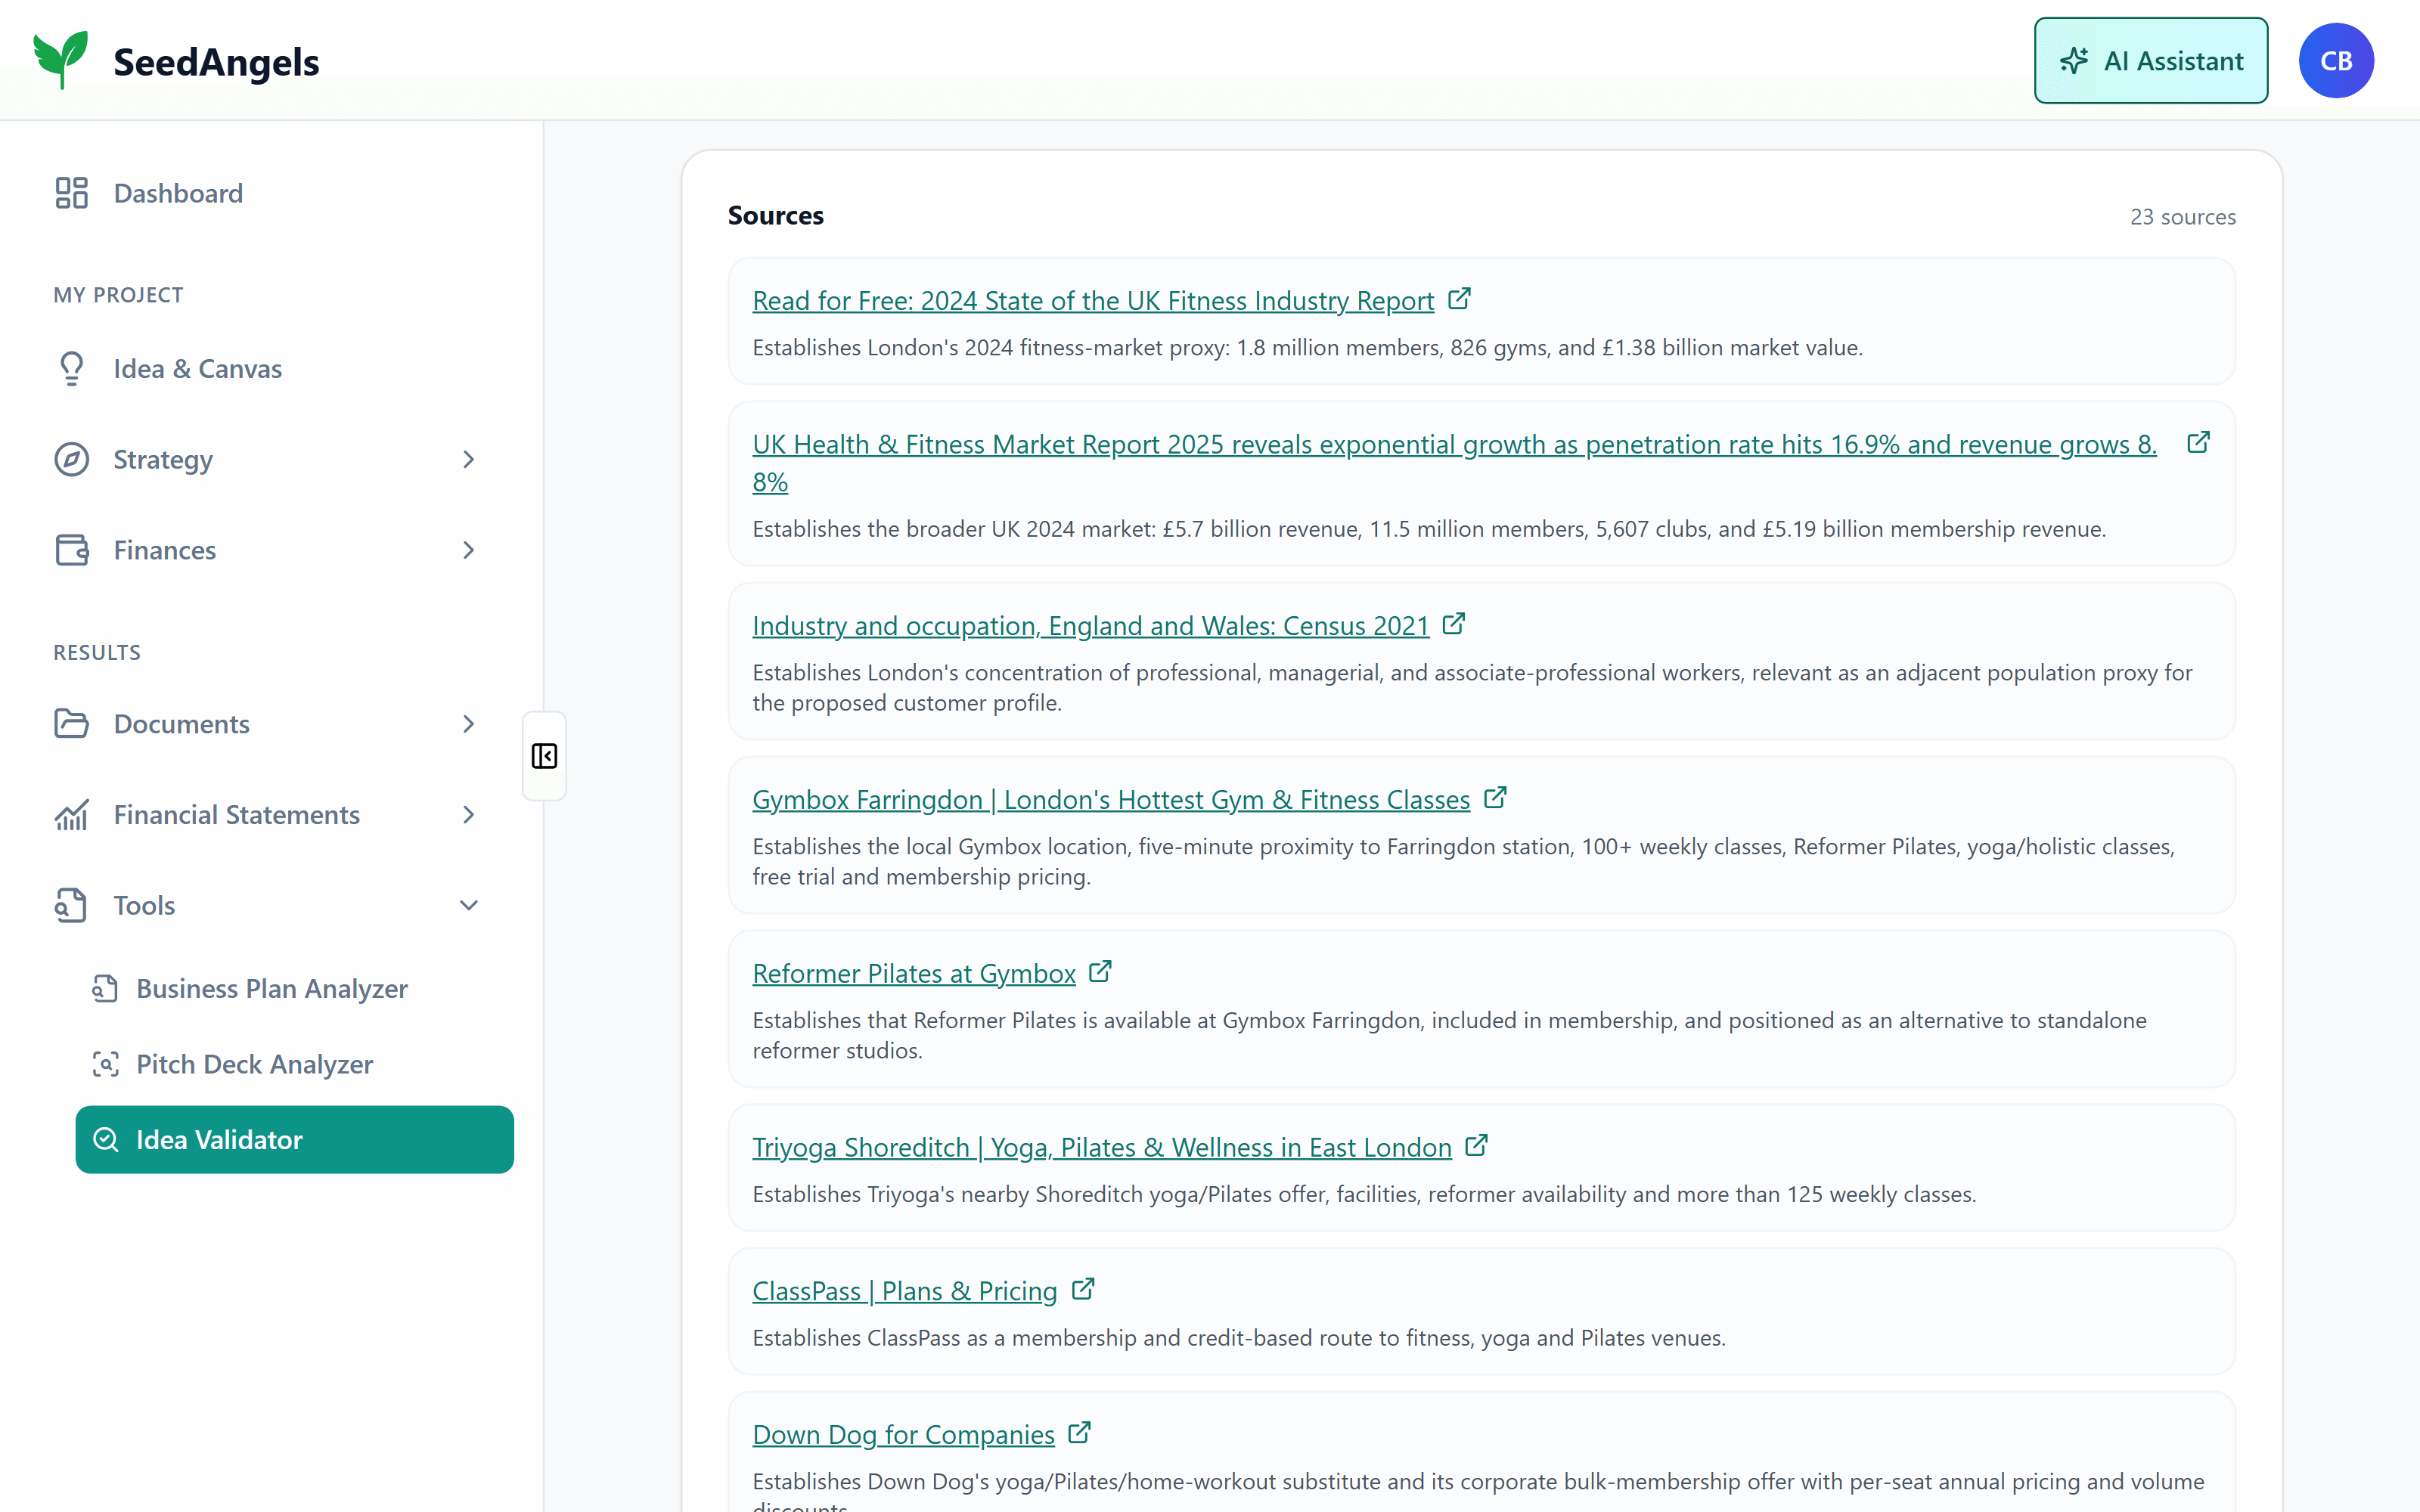Open external link icon beside Down Dog for Companies
This screenshot has height=1512, width=2420.
(1079, 1433)
